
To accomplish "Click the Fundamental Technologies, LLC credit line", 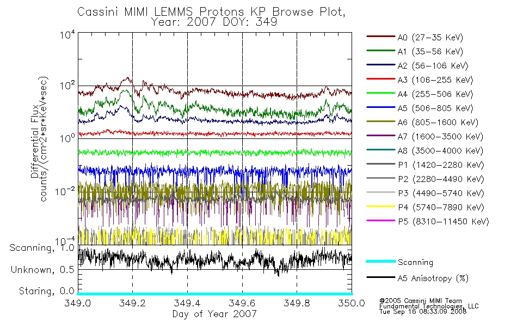I will click(x=429, y=306).
